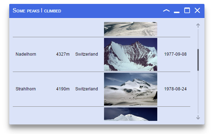Open the Nadelhorn mountain photo

pyautogui.click(x=131, y=54)
